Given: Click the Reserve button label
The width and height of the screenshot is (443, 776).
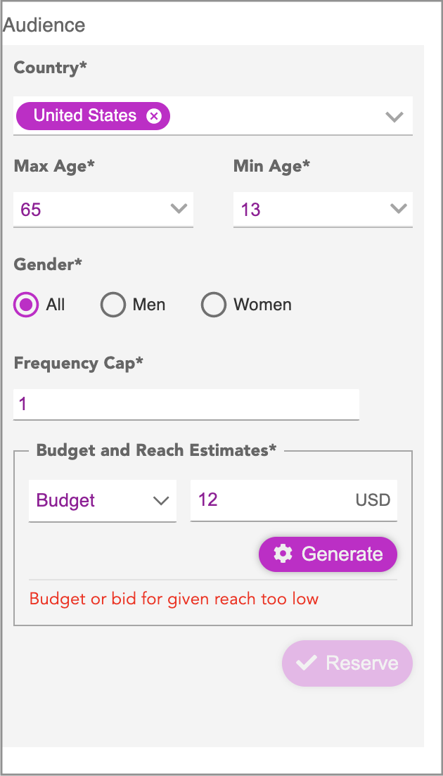Looking at the screenshot, I should point(362,663).
